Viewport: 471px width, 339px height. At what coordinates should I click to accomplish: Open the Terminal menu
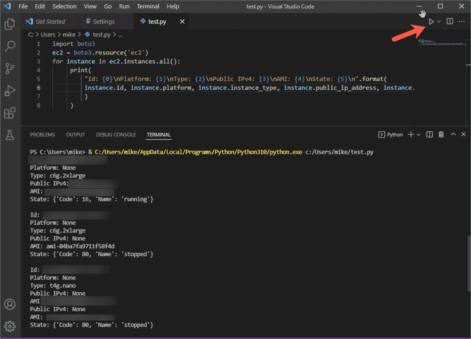tap(148, 6)
